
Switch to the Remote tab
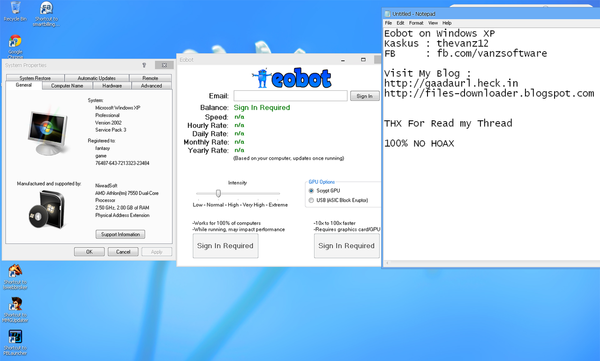(x=150, y=78)
